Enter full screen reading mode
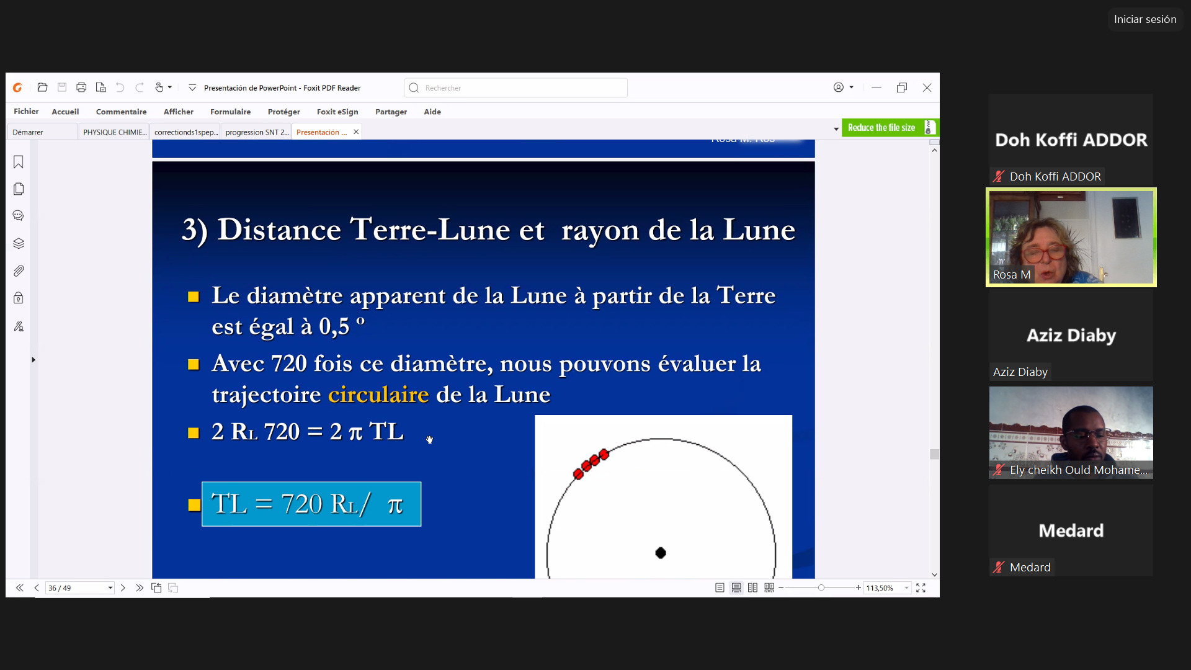This screenshot has height=670, width=1191. tap(921, 587)
